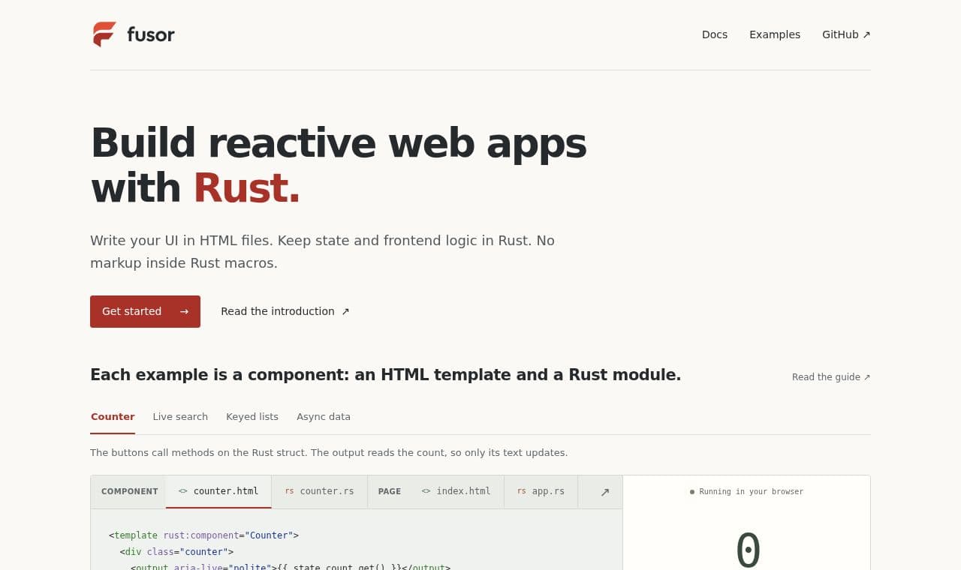Open the code panel external arrow icon
The height and width of the screenshot is (570, 961).
click(x=604, y=492)
